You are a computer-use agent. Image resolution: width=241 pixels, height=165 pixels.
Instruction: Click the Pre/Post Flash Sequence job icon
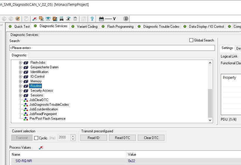point(26,119)
